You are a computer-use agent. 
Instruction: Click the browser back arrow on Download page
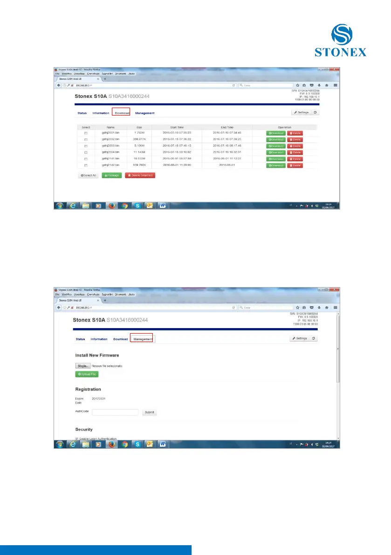point(59,85)
